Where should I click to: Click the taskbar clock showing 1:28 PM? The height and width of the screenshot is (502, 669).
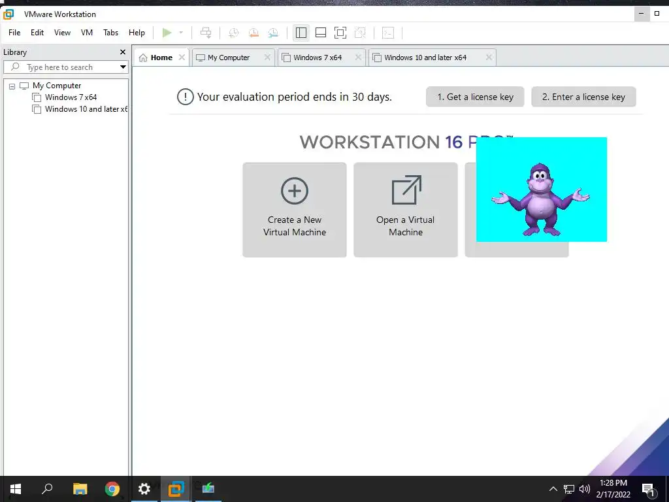(613, 489)
